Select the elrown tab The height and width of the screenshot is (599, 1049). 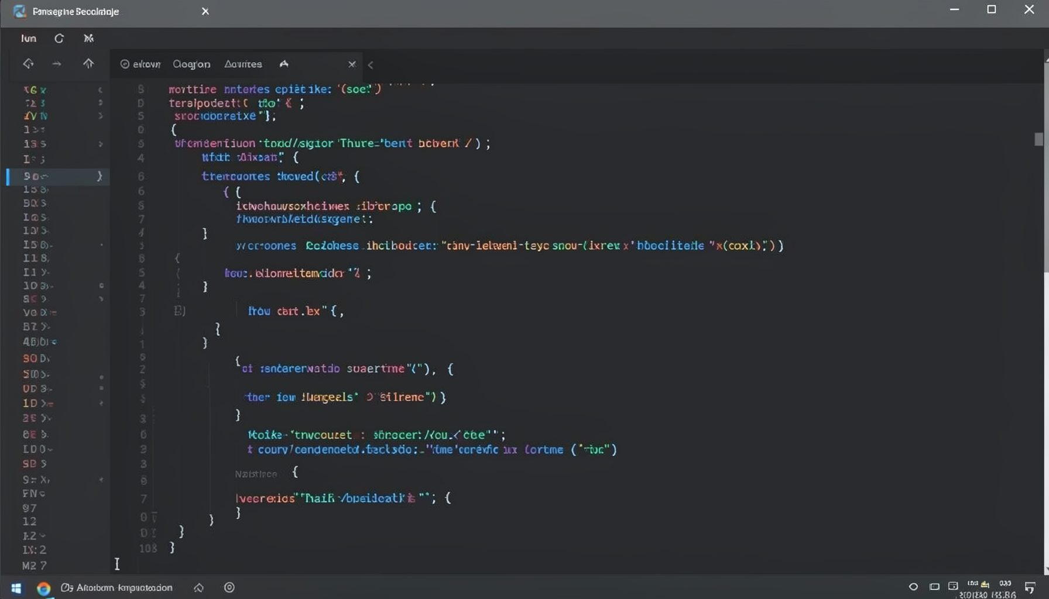(x=140, y=64)
